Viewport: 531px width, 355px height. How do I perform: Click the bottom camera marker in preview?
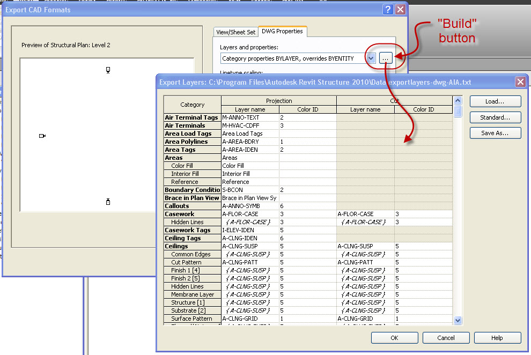point(108,202)
